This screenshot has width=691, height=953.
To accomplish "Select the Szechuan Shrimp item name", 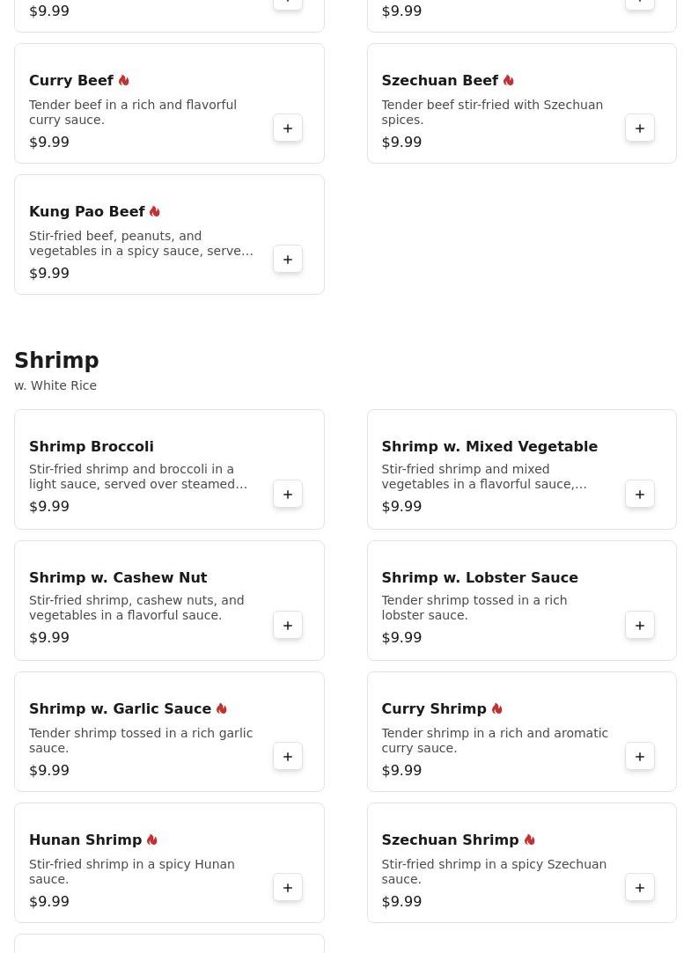I will point(451,840).
